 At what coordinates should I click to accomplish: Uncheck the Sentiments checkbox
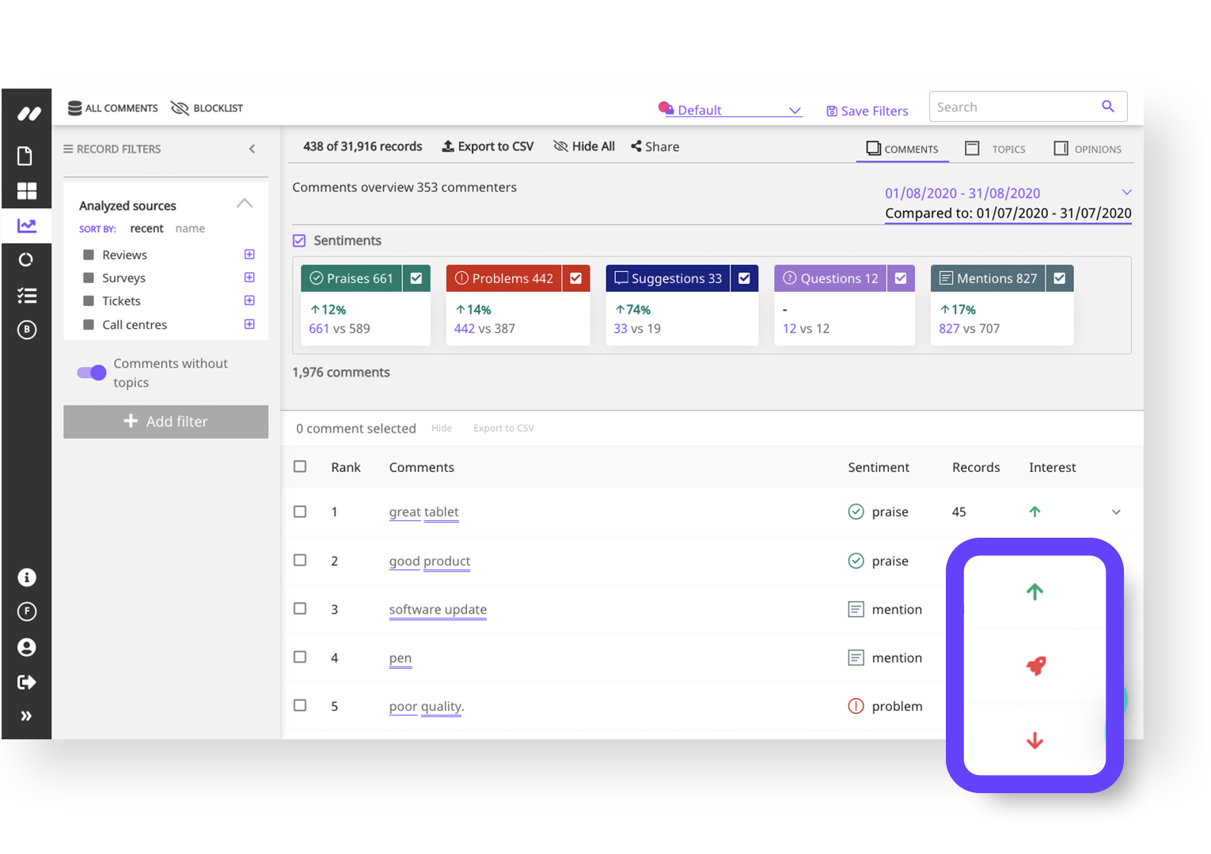pos(299,240)
